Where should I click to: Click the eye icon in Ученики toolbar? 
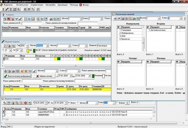click(17, 19)
